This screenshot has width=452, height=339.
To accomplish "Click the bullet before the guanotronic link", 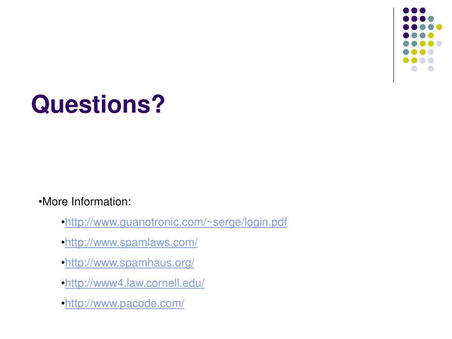I will pos(63,222).
